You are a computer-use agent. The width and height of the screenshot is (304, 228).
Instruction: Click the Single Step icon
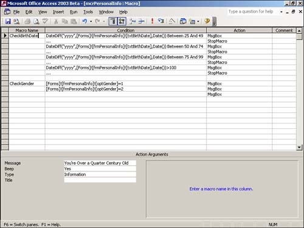point(161,21)
